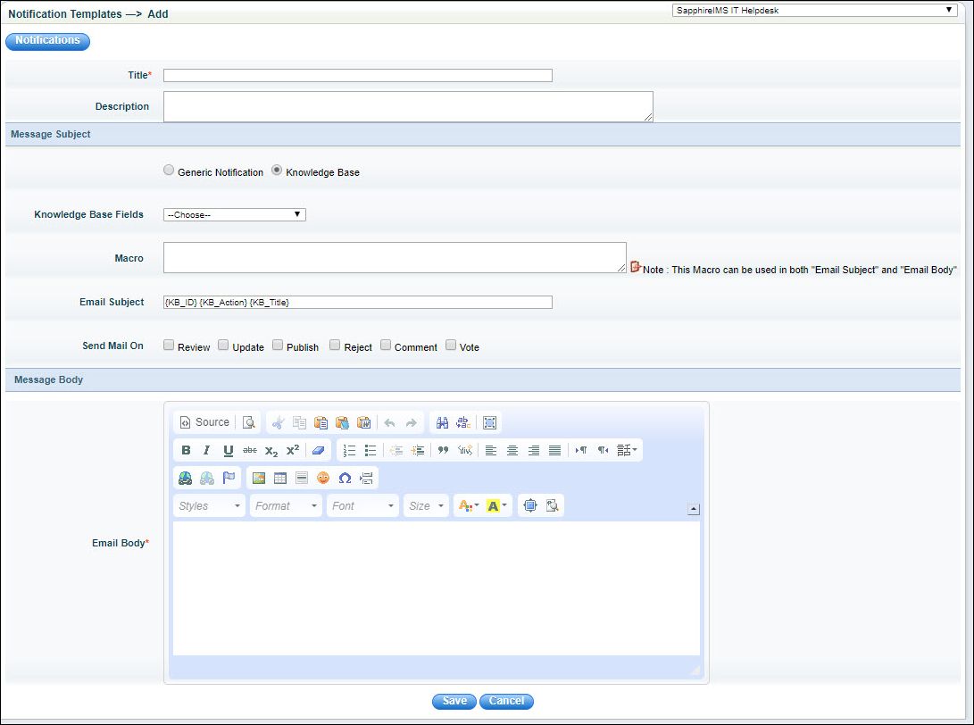Align text right
Screen dimensions: 974x725
click(x=534, y=450)
